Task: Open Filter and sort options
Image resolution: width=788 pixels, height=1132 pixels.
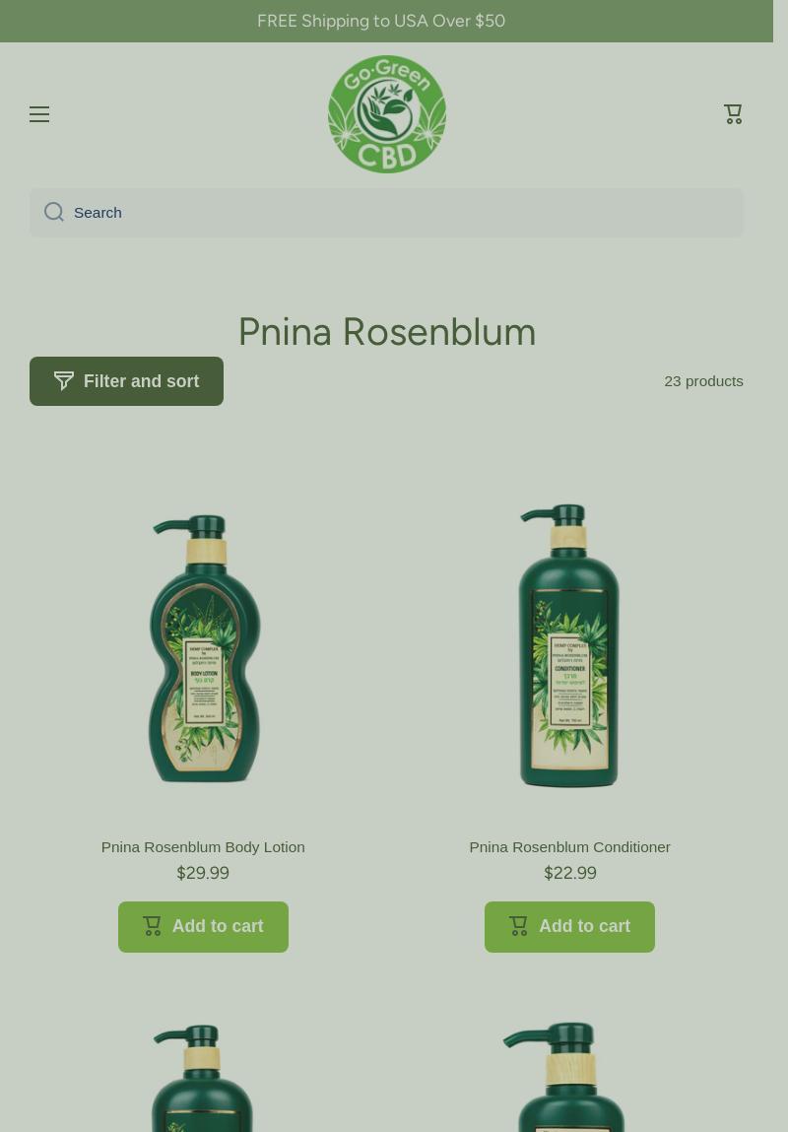Action: click(126, 381)
